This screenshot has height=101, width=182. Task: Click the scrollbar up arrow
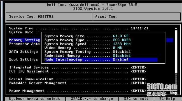176,28
